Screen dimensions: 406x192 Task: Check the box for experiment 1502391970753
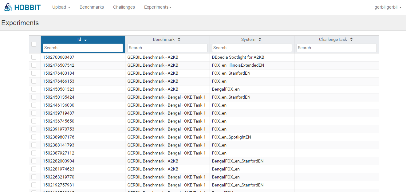click(34, 129)
